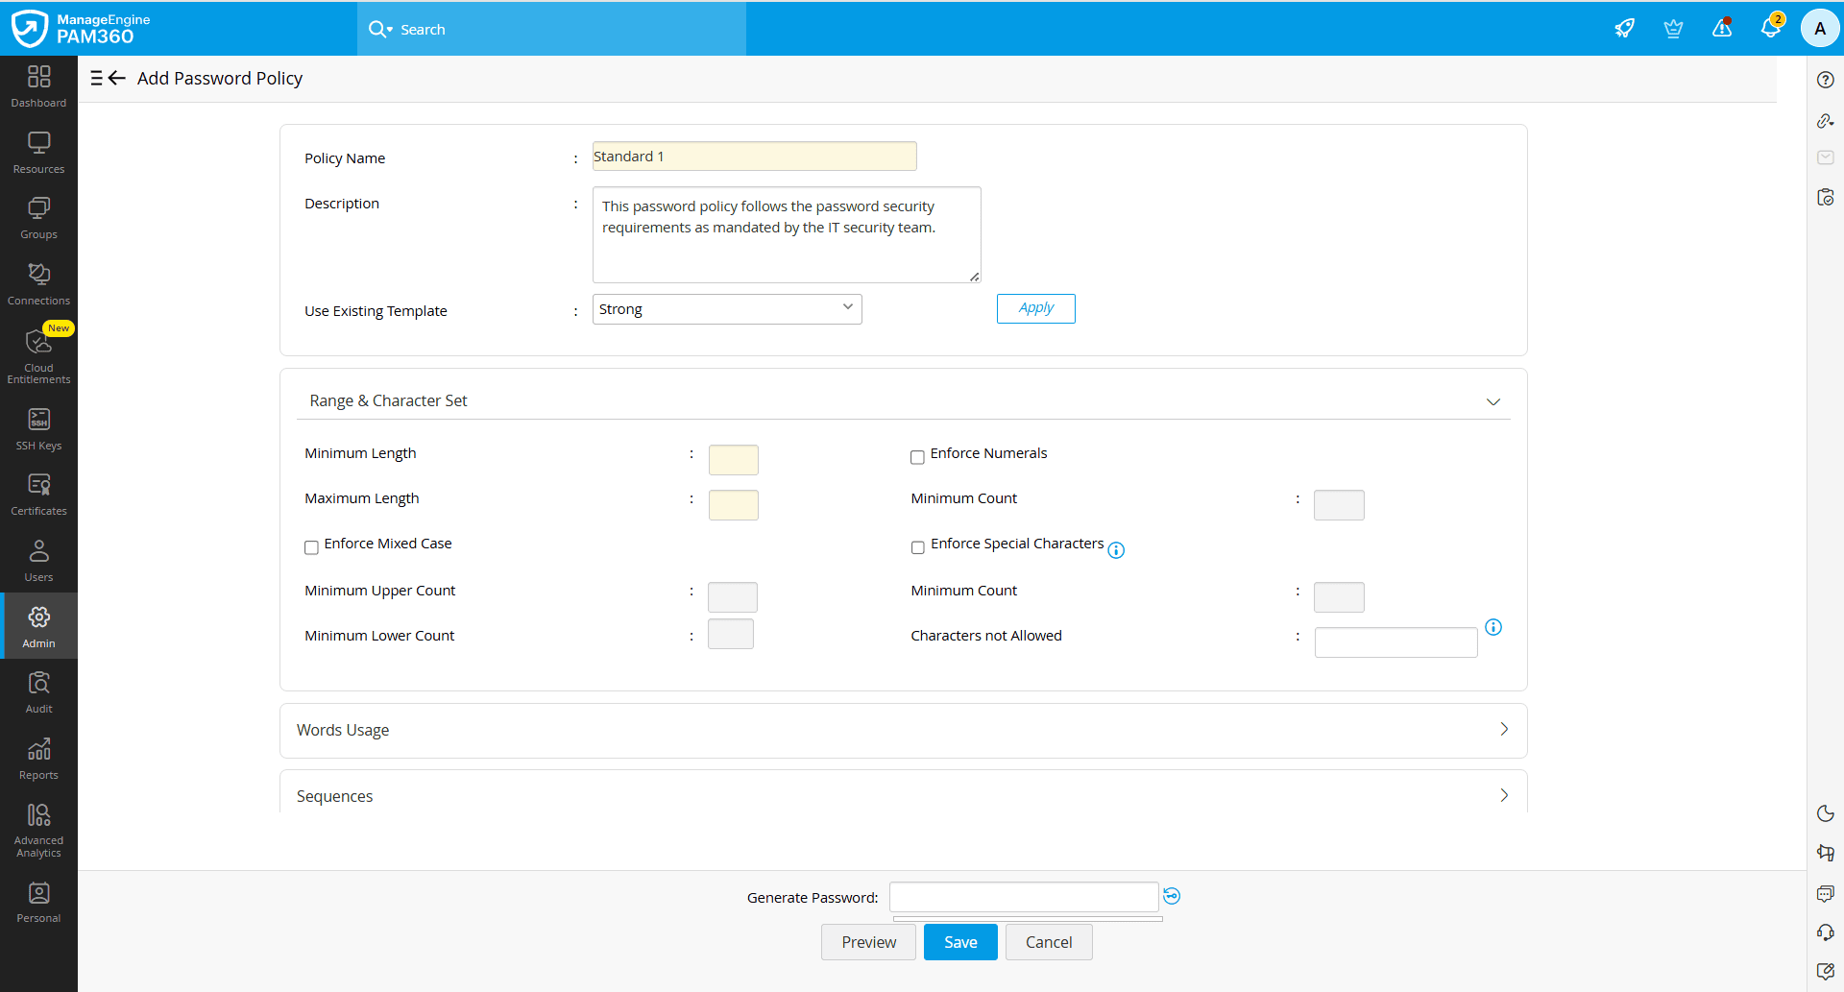Image resolution: width=1844 pixels, height=992 pixels.
Task: Open the Use Existing Template dropdown
Action: coord(727,308)
